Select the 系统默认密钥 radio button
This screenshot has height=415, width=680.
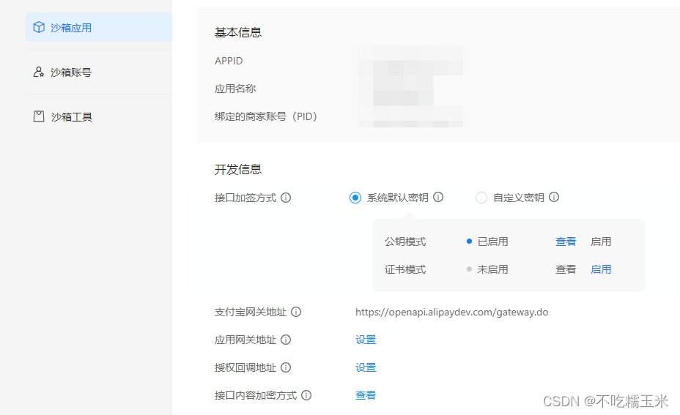[x=355, y=198]
